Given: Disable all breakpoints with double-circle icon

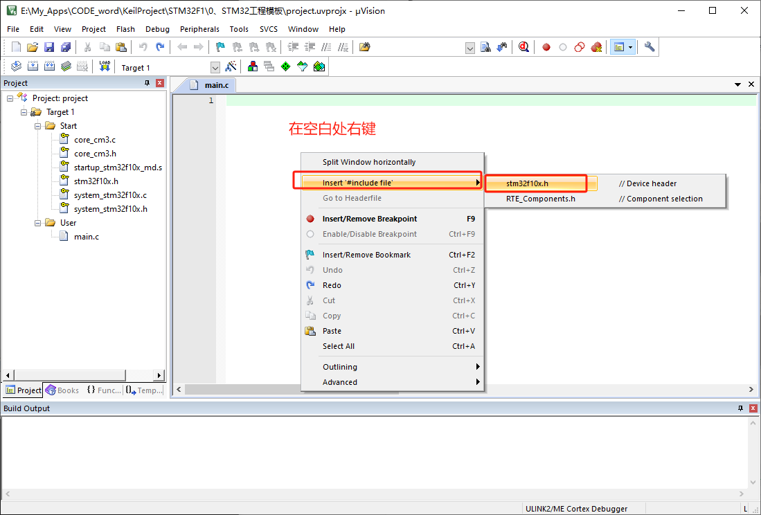Looking at the screenshot, I should click(579, 47).
